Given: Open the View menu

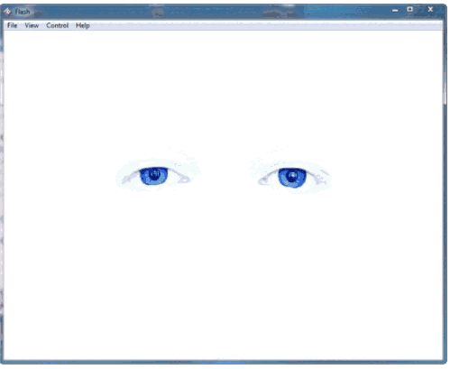Looking at the screenshot, I should pos(32,25).
